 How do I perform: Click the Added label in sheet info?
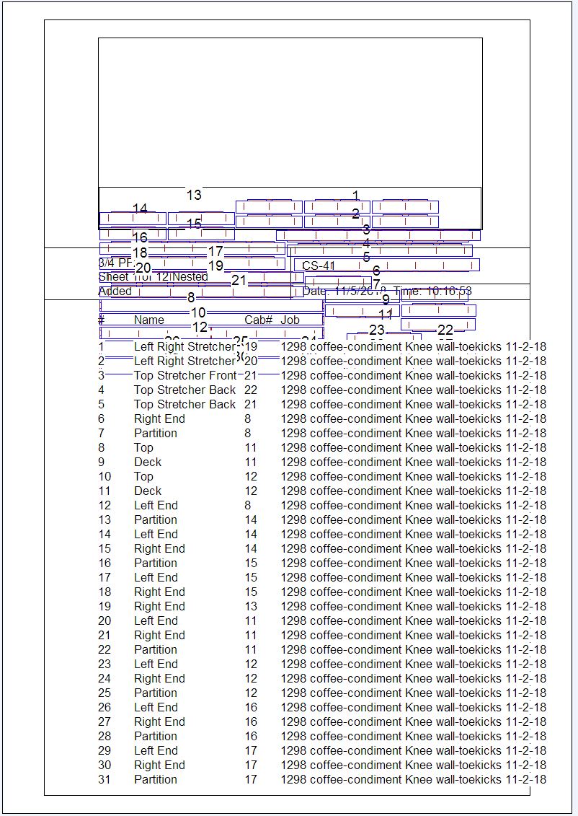coord(115,291)
